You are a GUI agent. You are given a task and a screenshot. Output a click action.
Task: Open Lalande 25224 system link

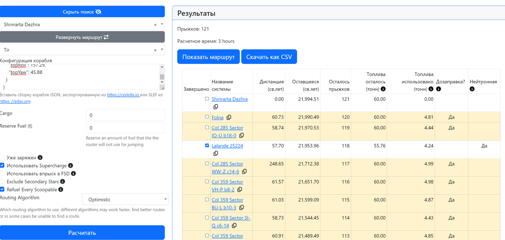click(x=227, y=146)
